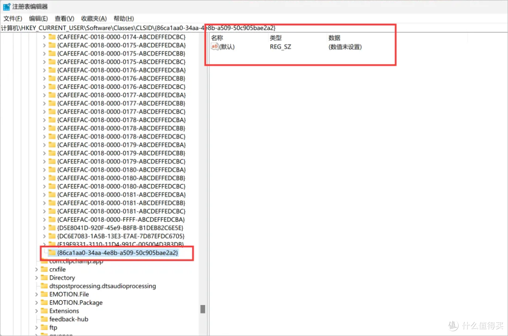
Task: Select the Directory key name
Action: click(62, 278)
